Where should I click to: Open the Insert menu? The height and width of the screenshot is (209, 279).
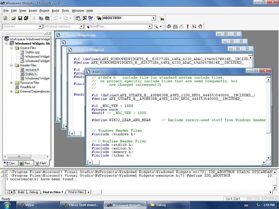tap(33, 11)
